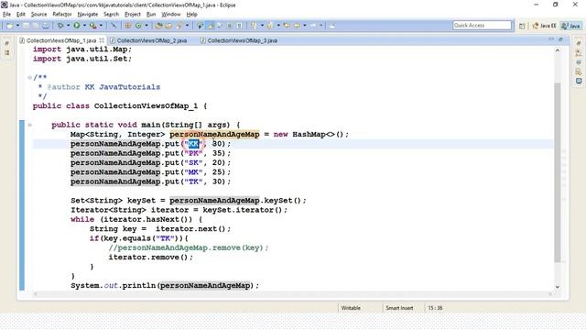Click the editor scrollbar down arrow
586x330 pixels.
(x=558, y=287)
